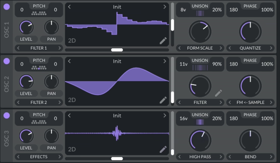280x163 pixels.
Task: Select next wavetable in OSC 2
Action: pos(165,61)
